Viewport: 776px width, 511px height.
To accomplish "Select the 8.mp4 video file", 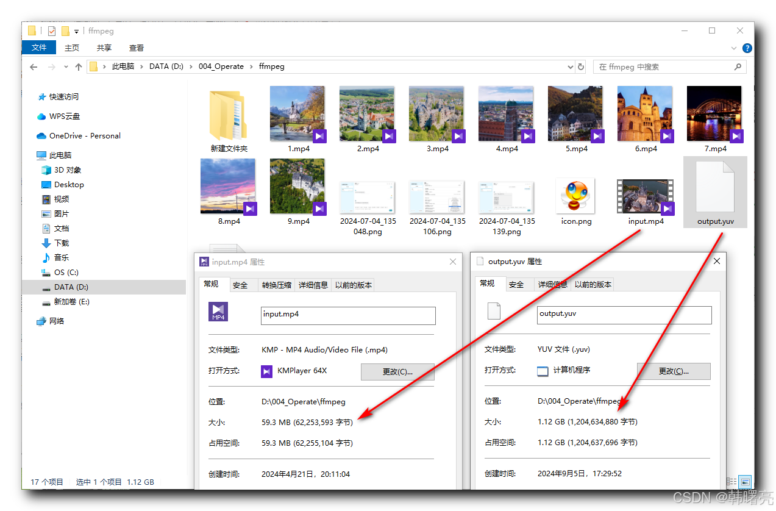I will point(229,187).
